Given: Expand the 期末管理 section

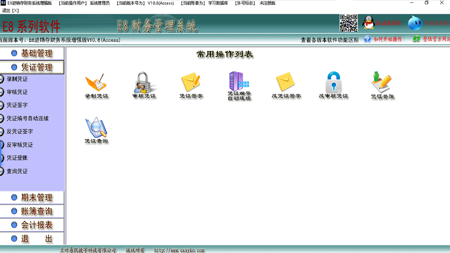Looking at the screenshot, I should point(32,197).
